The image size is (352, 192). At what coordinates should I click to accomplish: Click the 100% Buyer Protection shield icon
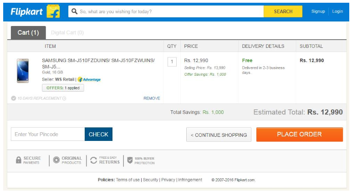[x=130, y=160]
